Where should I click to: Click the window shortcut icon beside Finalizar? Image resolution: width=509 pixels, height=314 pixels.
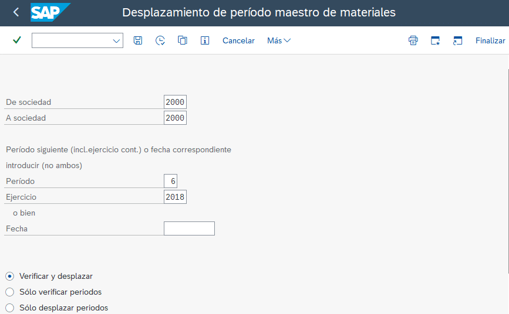458,40
